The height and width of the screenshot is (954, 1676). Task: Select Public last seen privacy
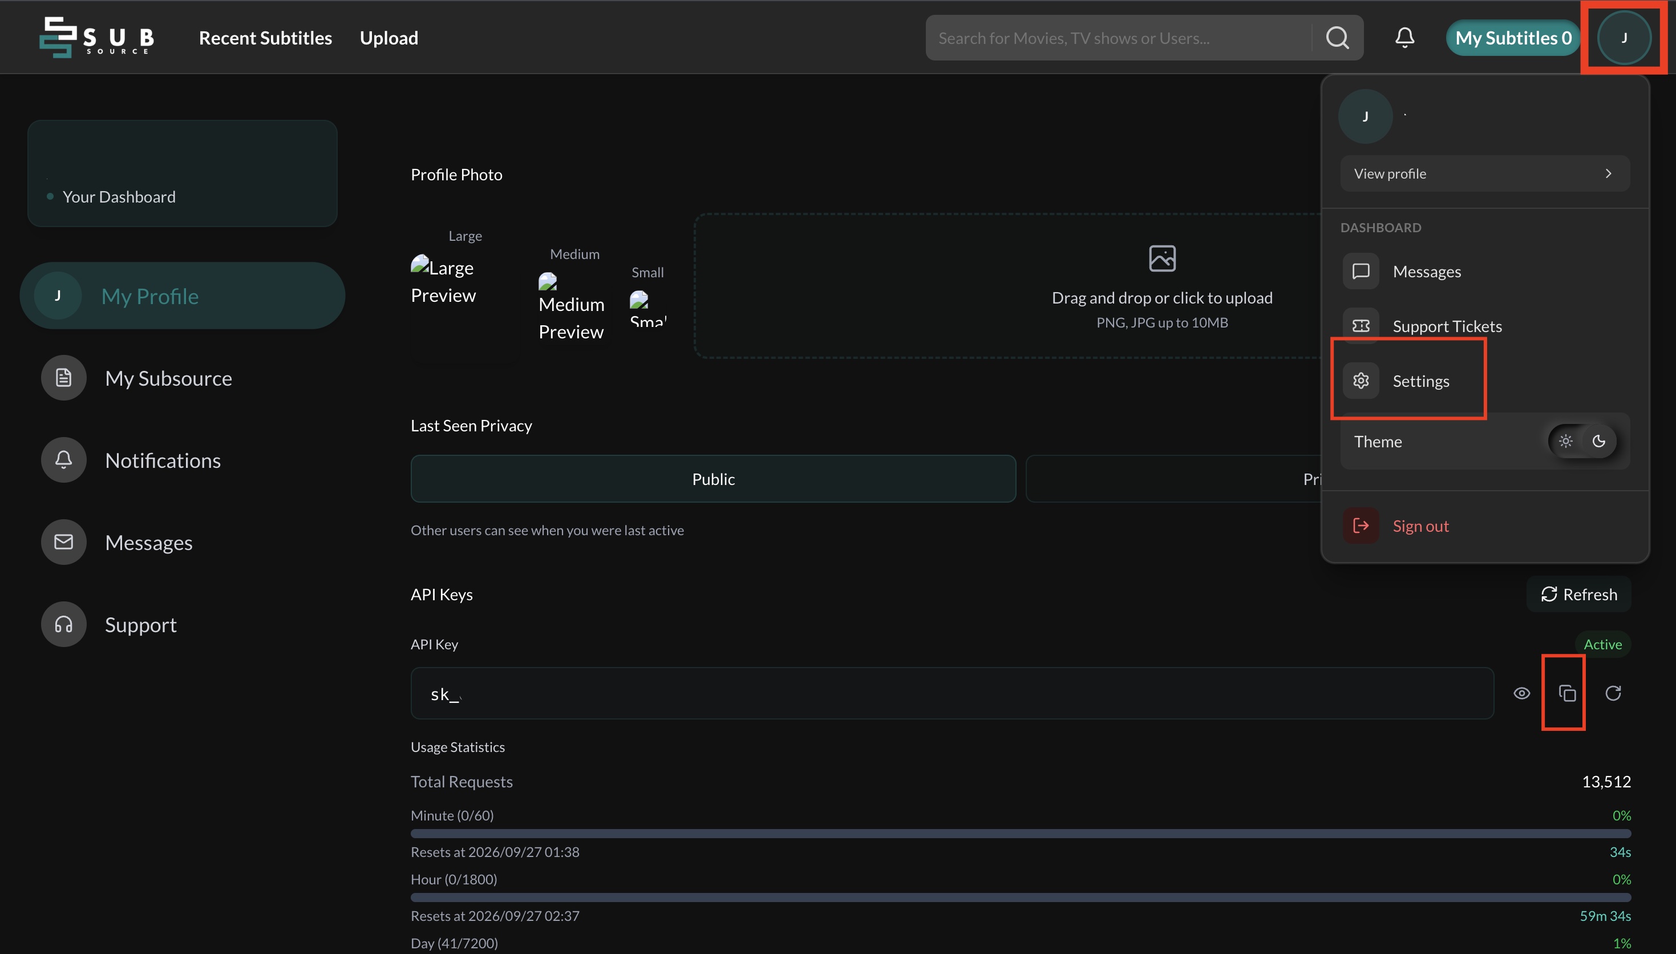point(713,479)
